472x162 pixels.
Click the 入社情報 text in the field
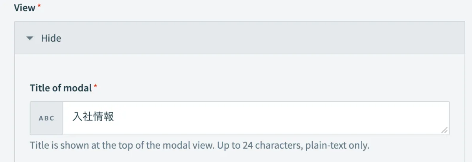click(93, 117)
